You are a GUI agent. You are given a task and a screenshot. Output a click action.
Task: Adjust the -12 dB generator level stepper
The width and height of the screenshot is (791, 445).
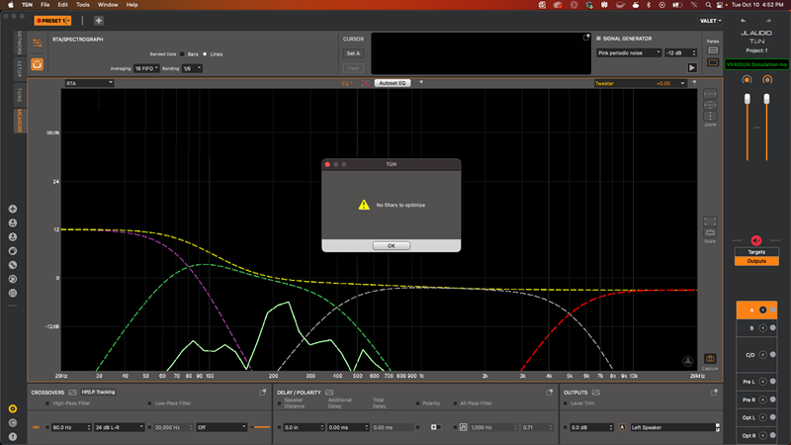tap(694, 53)
